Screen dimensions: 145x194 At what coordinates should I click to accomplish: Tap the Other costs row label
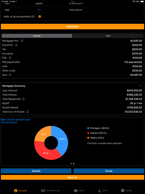coord(9,71)
